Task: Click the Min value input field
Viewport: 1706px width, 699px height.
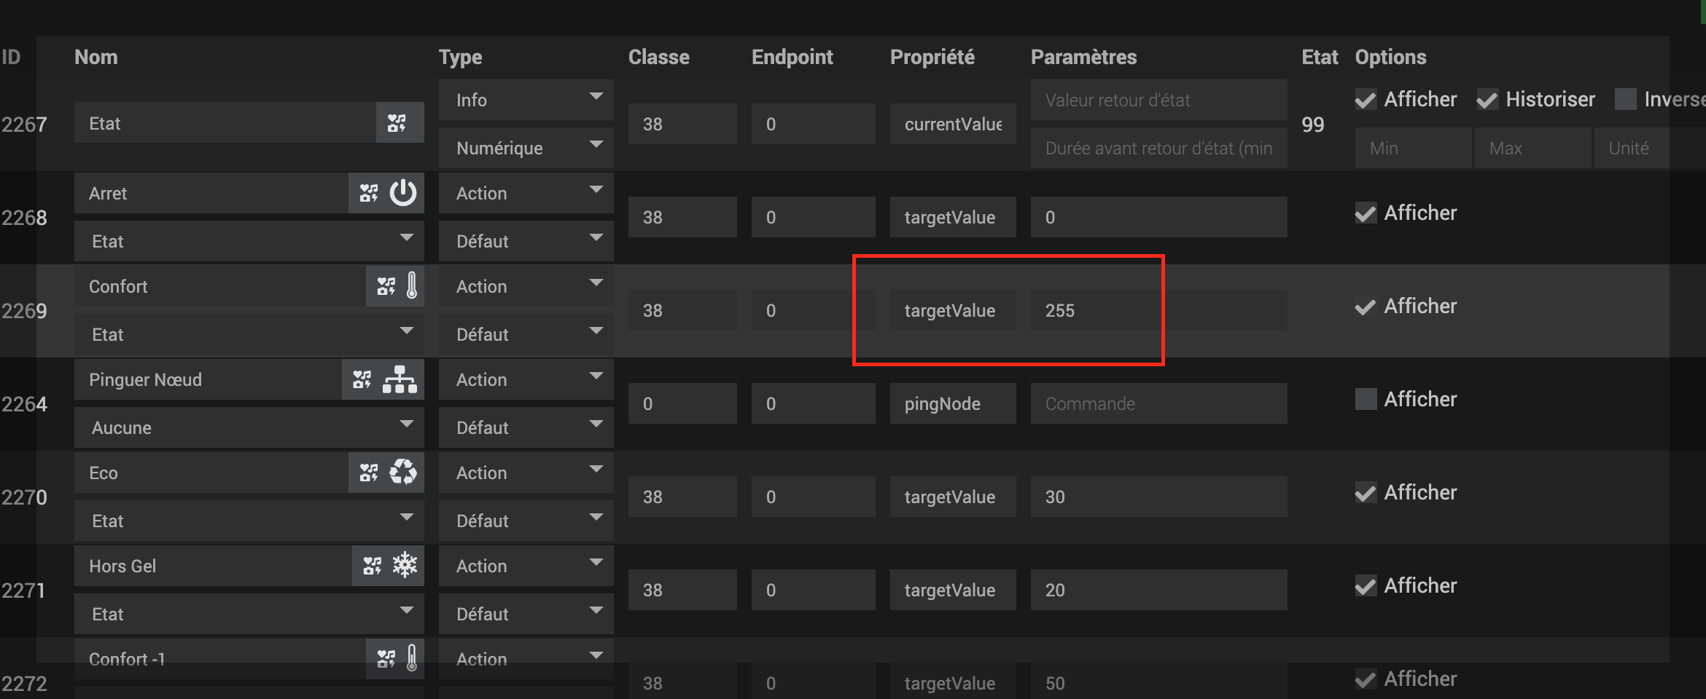Action: click(x=1412, y=148)
